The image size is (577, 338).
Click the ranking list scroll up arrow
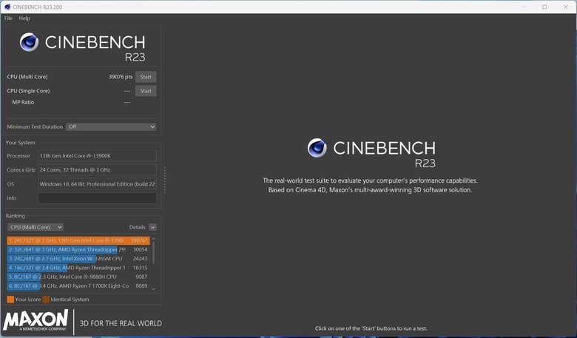click(x=153, y=239)
